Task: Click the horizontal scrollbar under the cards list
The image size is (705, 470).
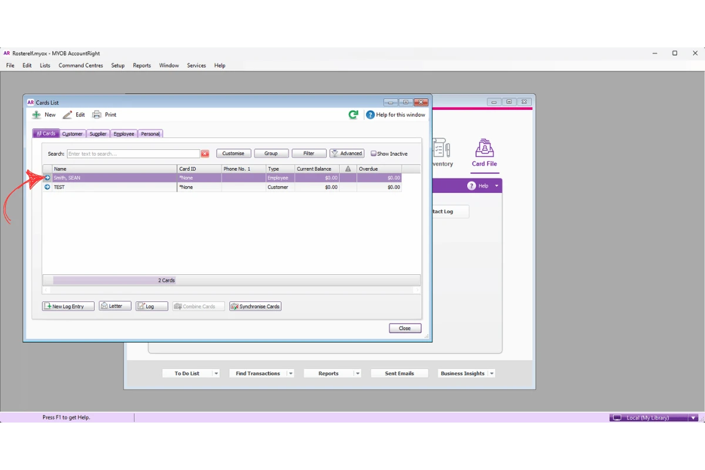Action: (x=231, y=290)
